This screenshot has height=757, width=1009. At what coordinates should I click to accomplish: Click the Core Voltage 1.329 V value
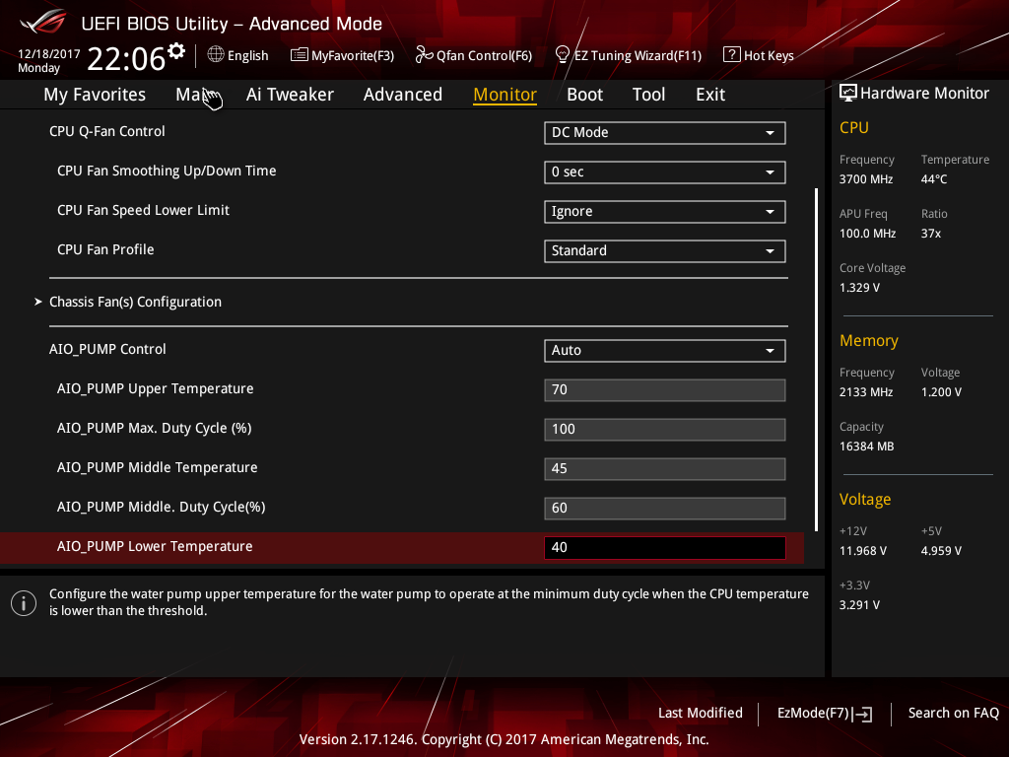pyautogui.click(x=859, y=288)
